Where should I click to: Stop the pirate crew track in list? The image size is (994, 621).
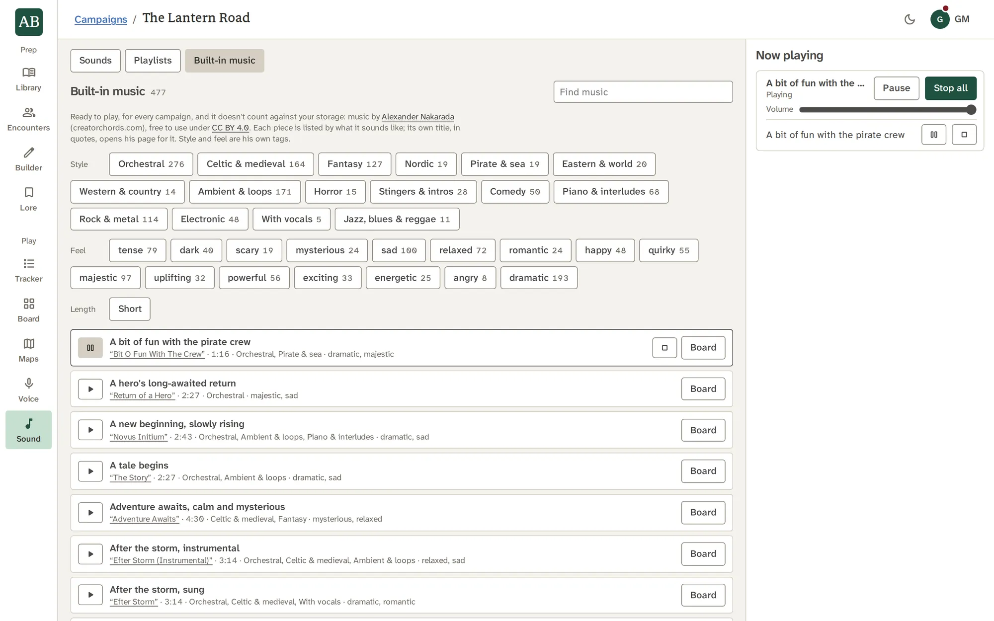point(664,348)
